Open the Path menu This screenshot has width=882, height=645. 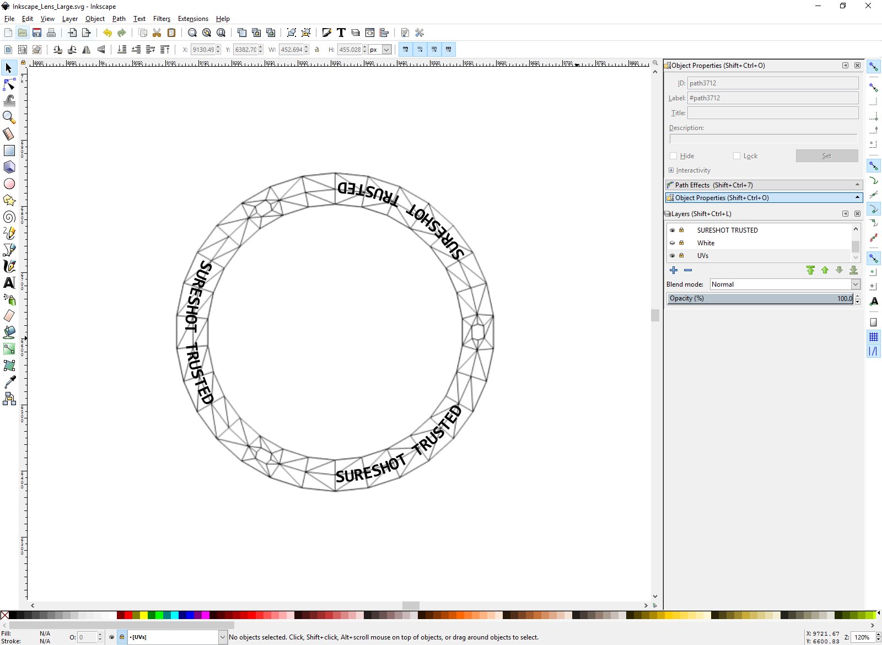click(119, 19)
